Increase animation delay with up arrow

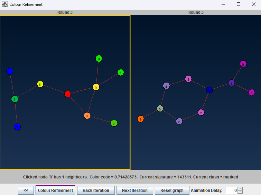coord(240,188)
